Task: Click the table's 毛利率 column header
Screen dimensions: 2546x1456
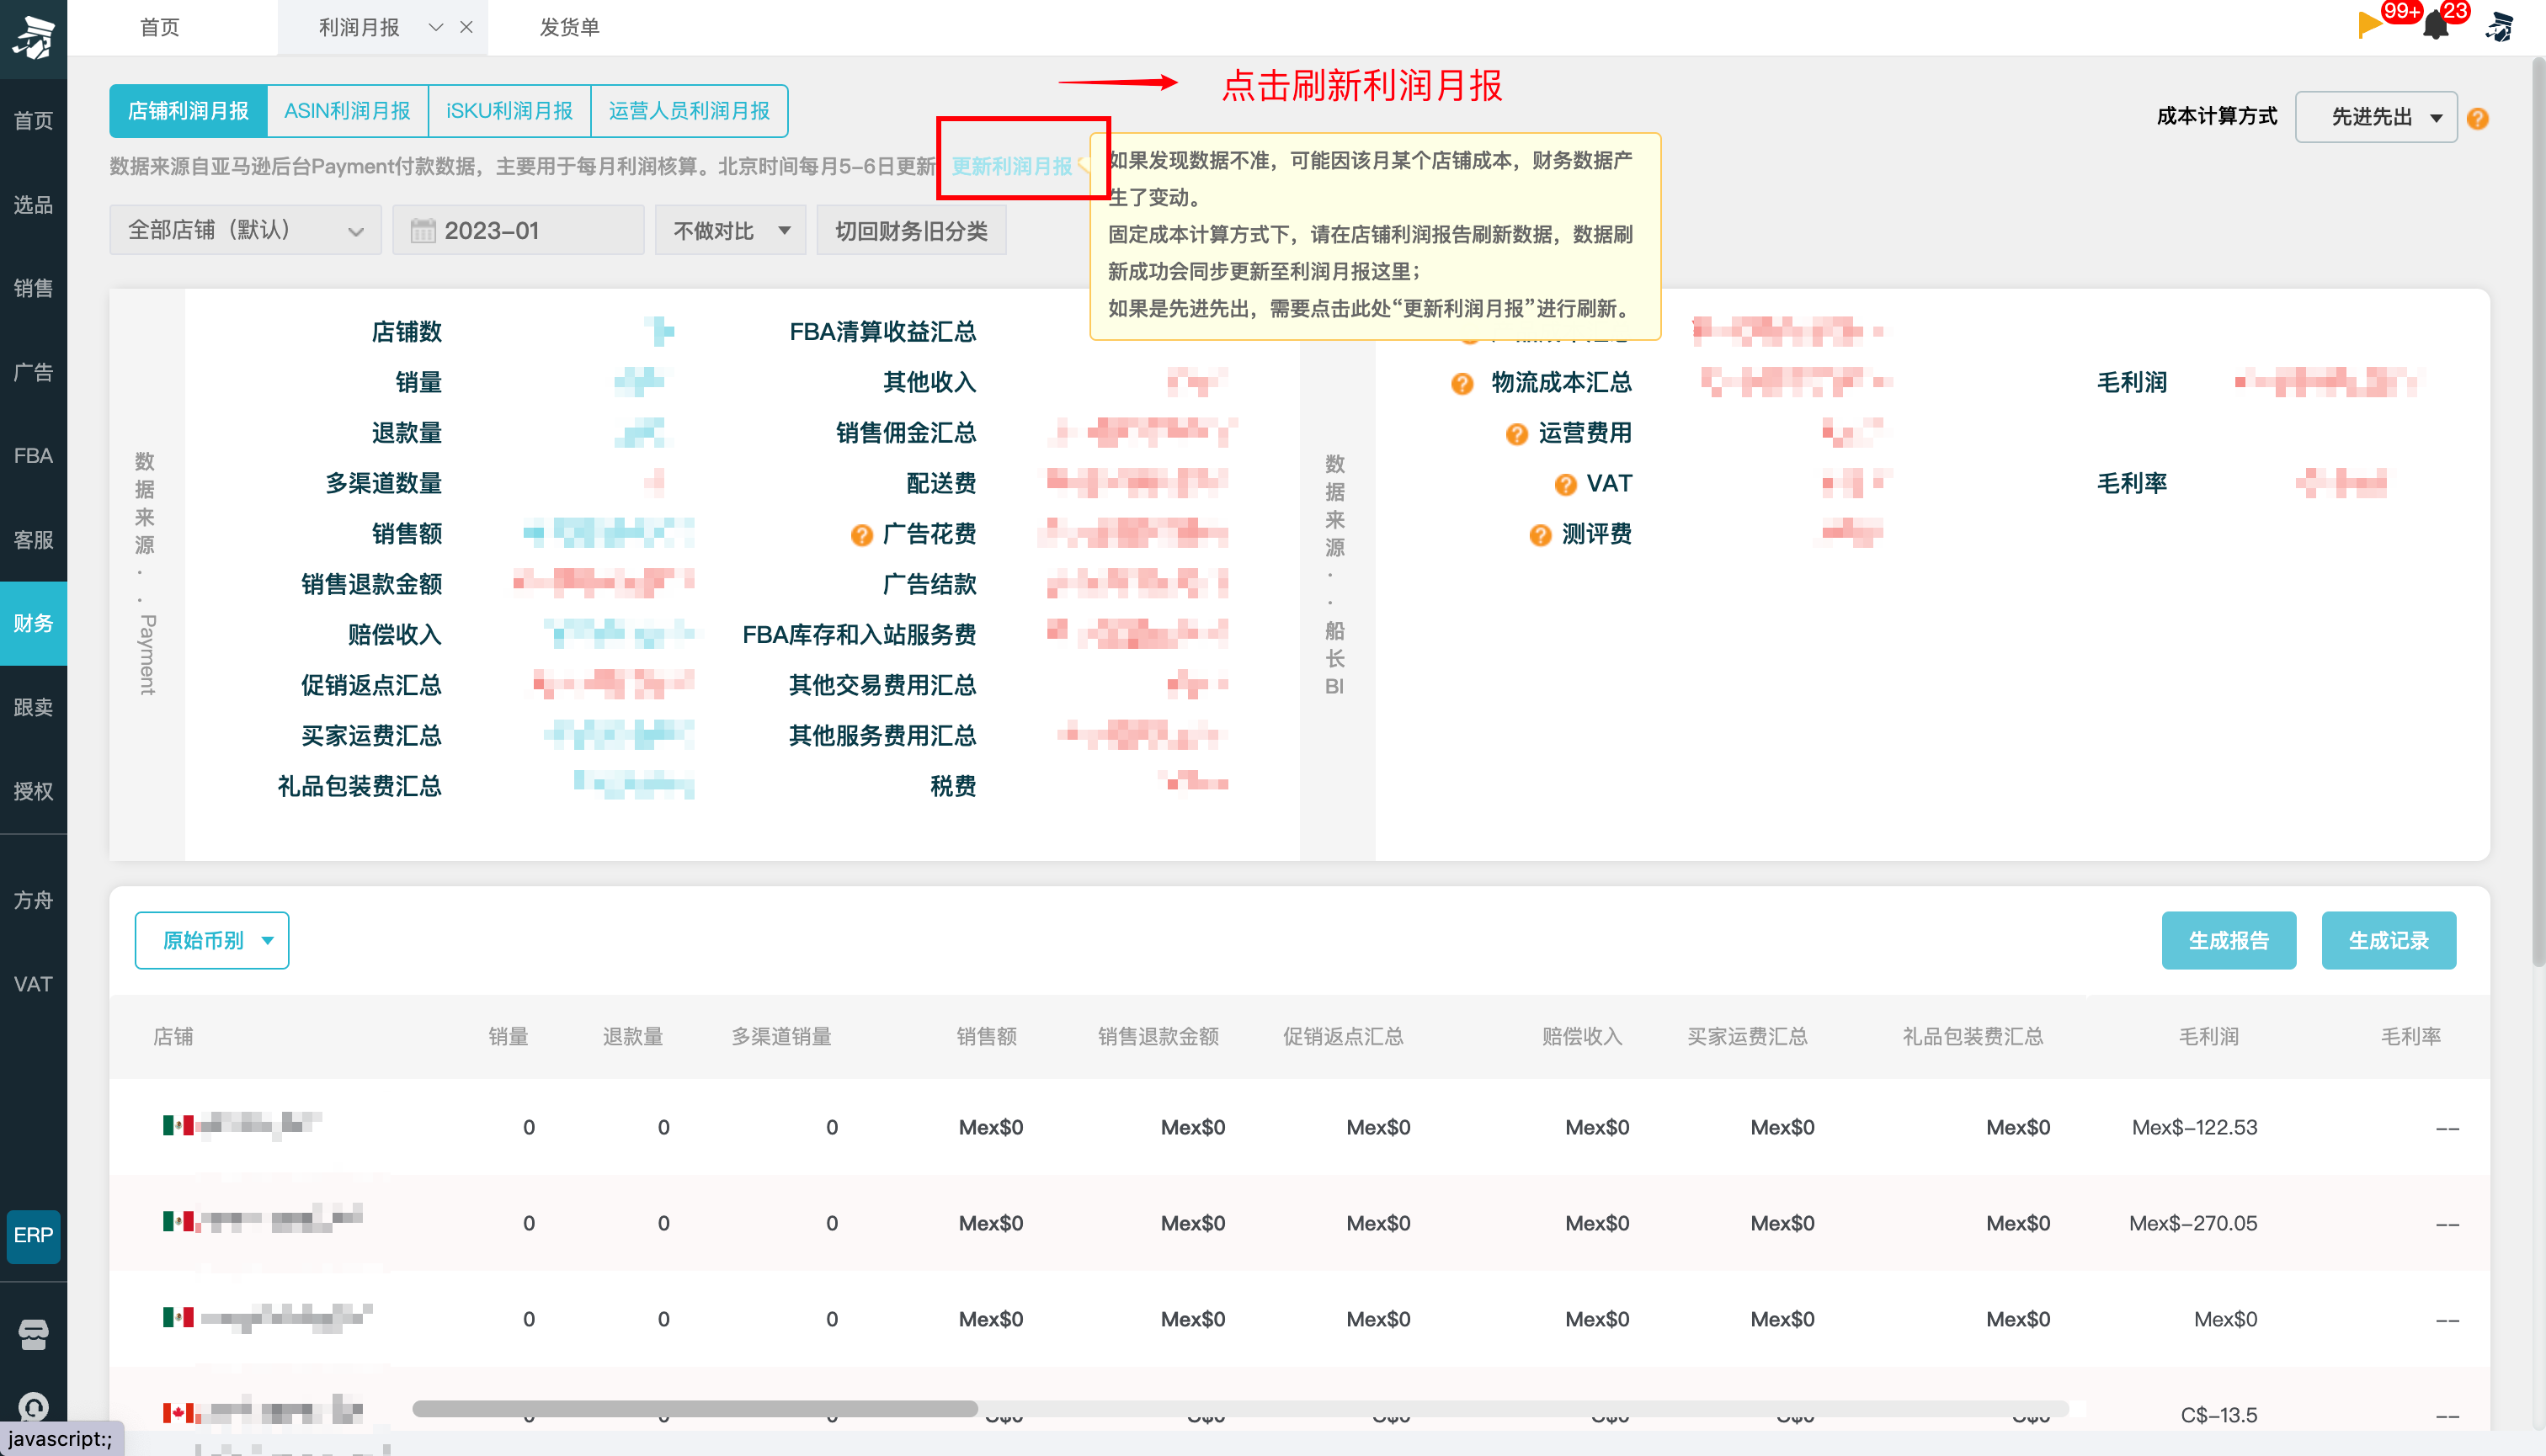Action: [2411, 1036]
